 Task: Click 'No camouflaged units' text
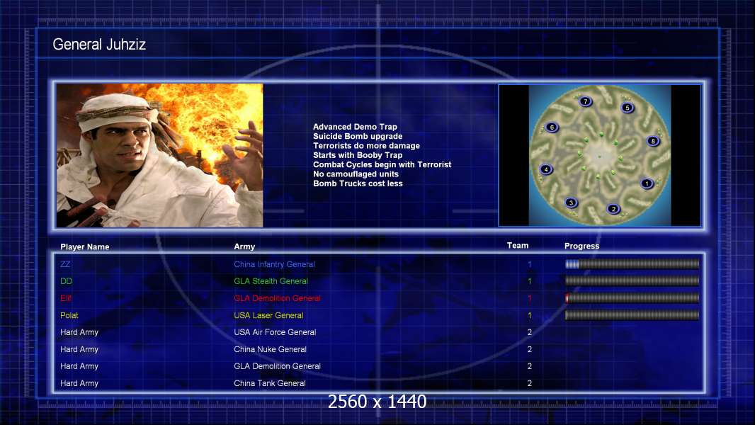click(356, 174)
